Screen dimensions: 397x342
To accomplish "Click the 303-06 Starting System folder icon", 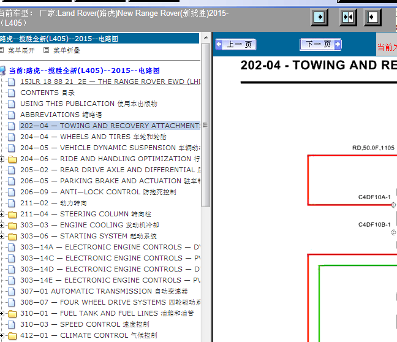I will tap(12, 237).
